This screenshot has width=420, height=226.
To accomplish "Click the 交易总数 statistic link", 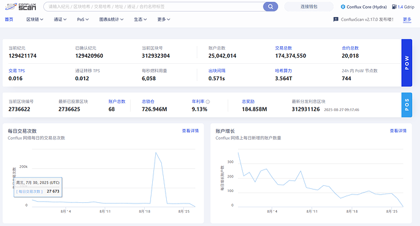I will coord(284,48).
